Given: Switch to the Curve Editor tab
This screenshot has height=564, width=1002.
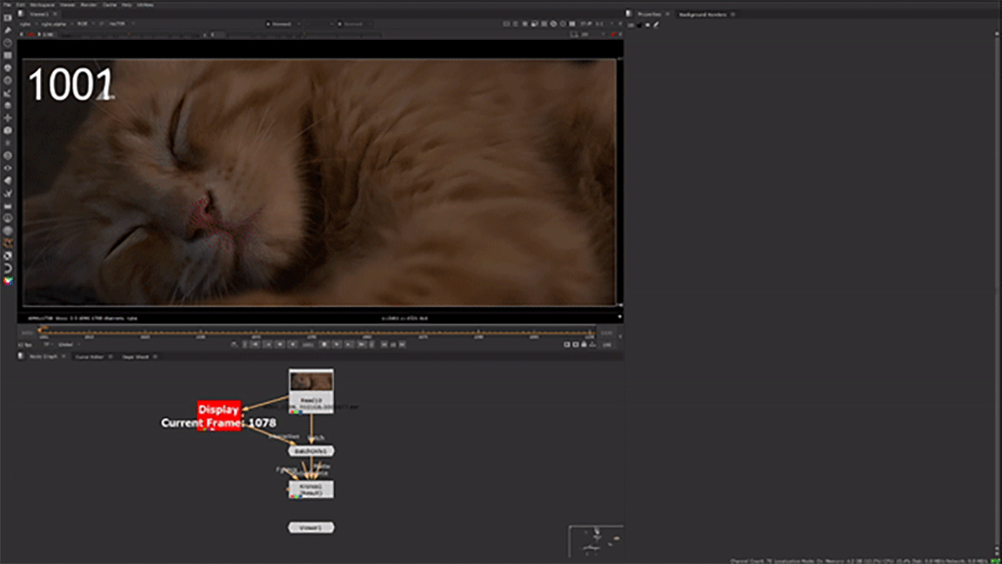Looking at the screenshot, I should point(89,356).
